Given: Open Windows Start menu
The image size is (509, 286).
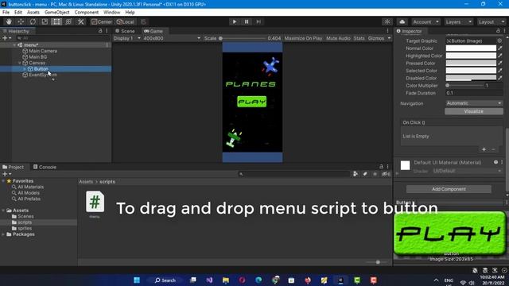Looking at the screenshot, I should [137, 280].
